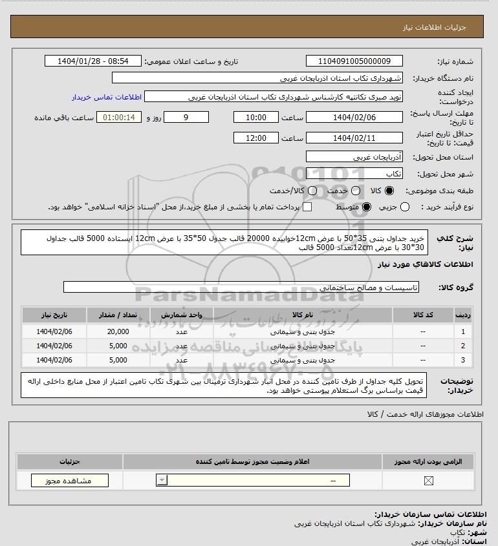Image resolution: width=498 pixels, height=546 pixels.
Task: Click the request creator name field
Action: click(x=273, y=97)
